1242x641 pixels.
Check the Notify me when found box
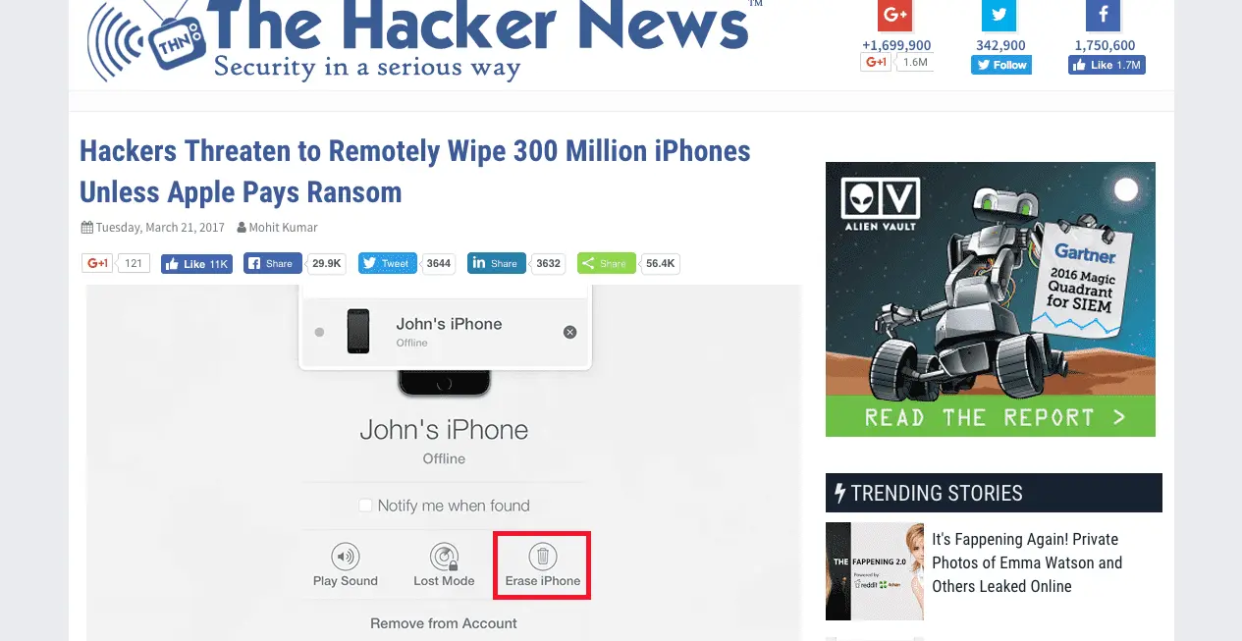coord(365,506)
